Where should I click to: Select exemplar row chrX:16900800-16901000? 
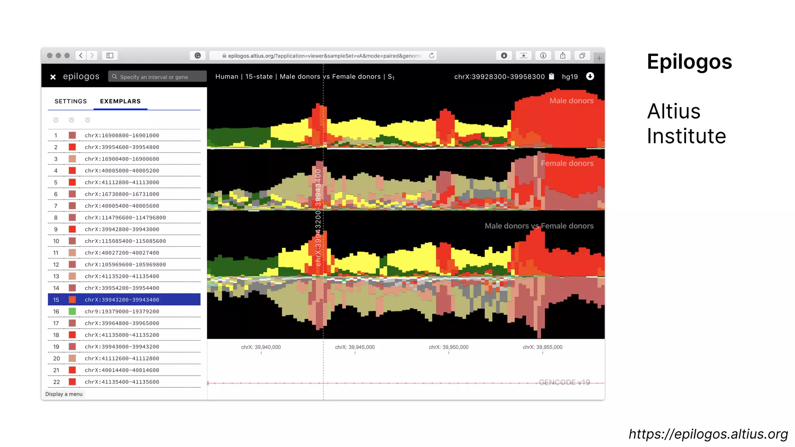122,135
